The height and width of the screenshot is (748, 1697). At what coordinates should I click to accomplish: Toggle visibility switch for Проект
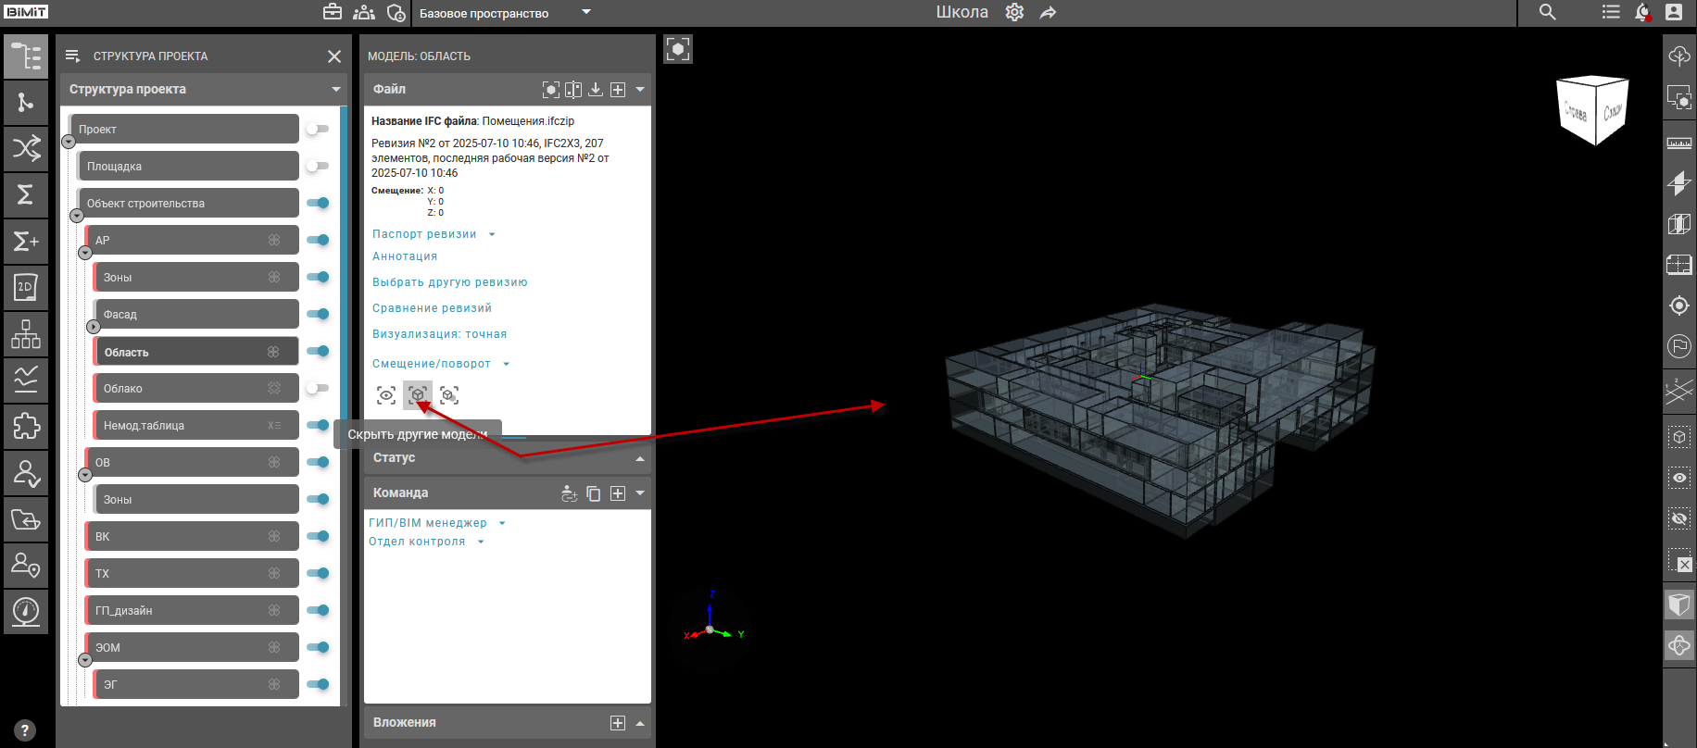pos(318,129)
